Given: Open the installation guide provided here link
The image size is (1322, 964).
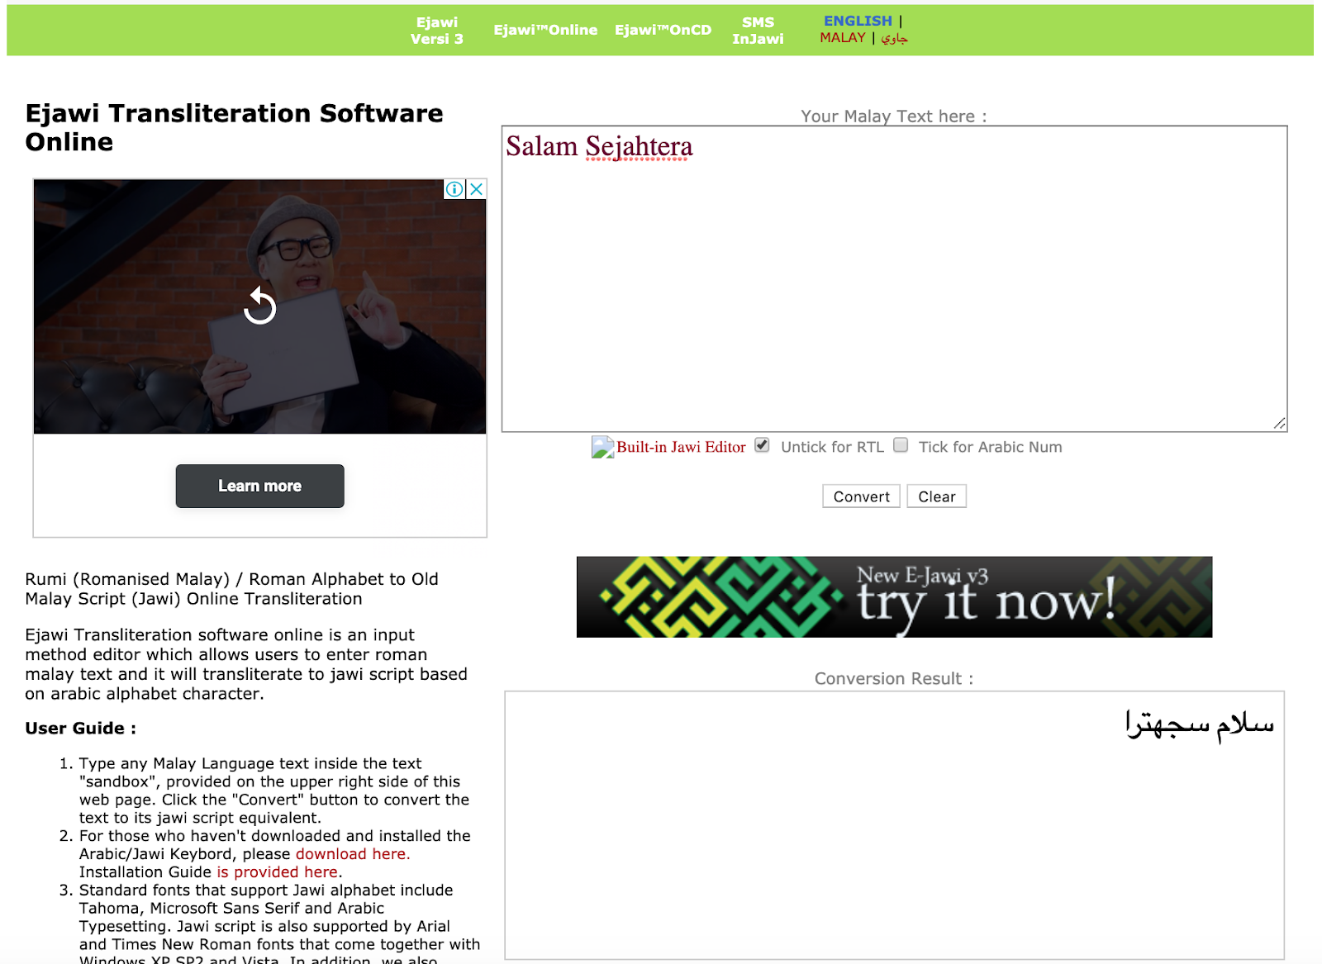Looking at the screenshot, I should click(278, 872).
